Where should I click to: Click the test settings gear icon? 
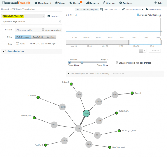(x=60, y=21)
